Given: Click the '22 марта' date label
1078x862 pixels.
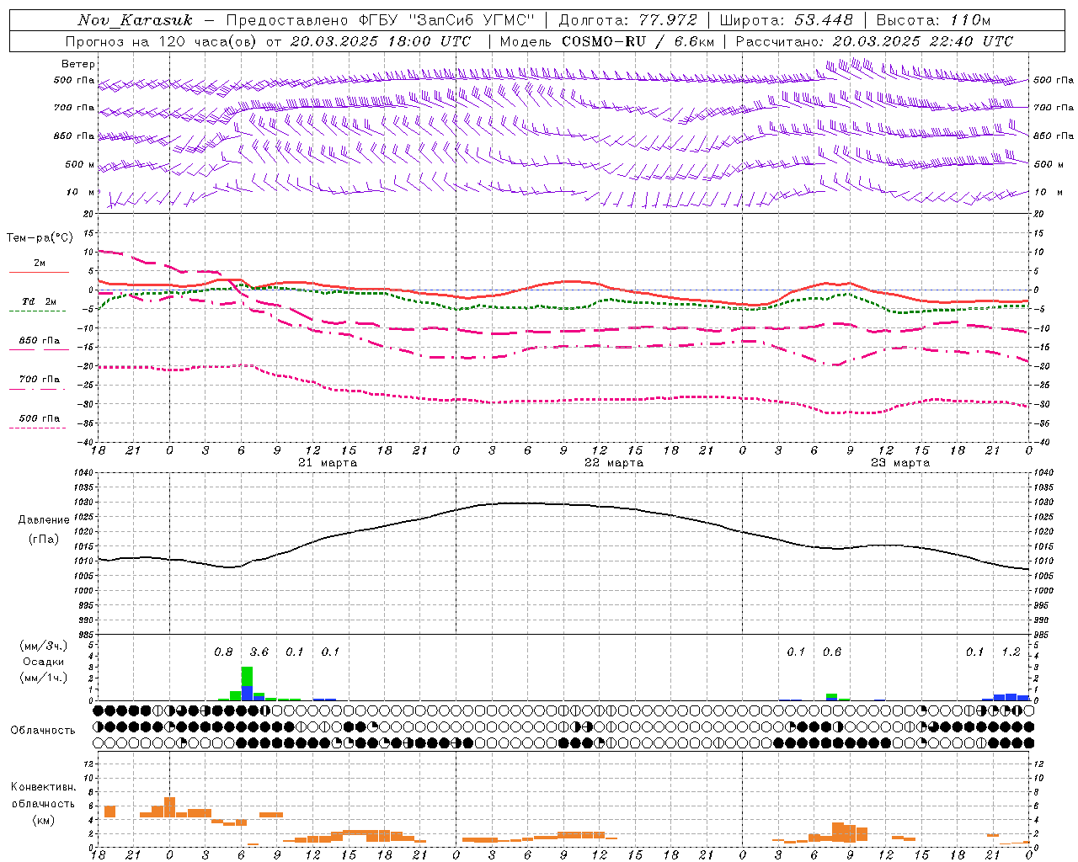Looking at the screenshot, I should (614, 463).
